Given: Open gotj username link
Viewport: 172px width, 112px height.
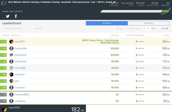Looking at the screenshot, I should coord(17,81).
